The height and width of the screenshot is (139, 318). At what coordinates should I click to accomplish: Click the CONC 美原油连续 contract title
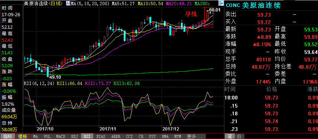(x=253, y=6)
